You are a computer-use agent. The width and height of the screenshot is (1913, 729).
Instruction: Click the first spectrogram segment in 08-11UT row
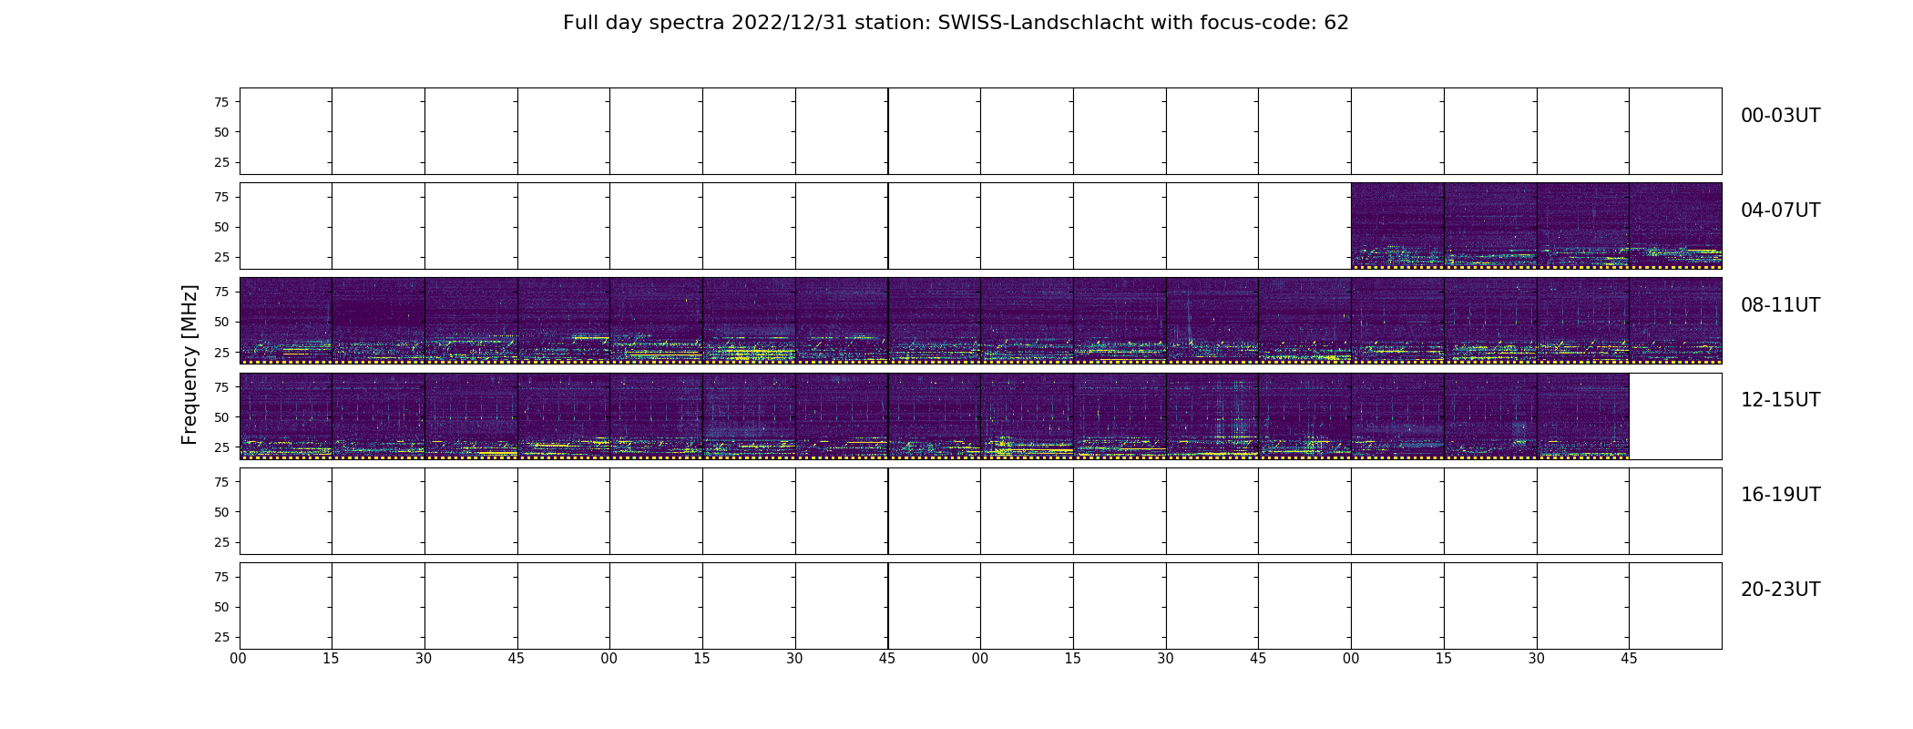pos(285,320)
